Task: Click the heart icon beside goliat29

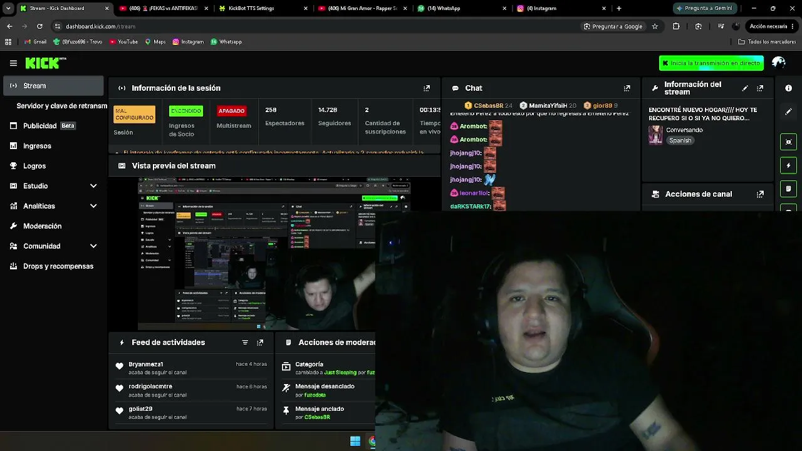Action: (120, 411)
